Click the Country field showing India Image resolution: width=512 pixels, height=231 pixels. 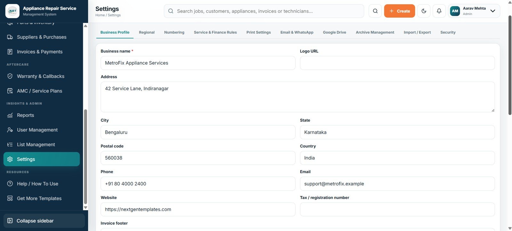[397, 158]
